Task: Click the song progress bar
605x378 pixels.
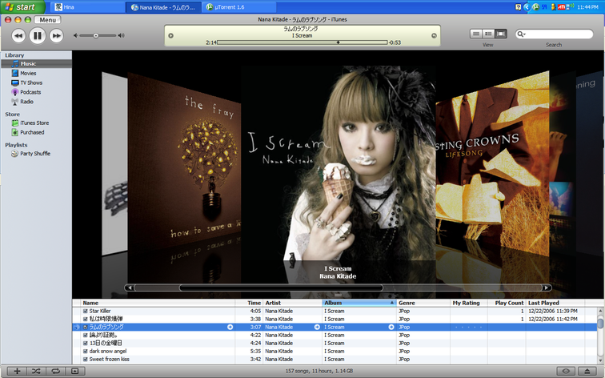Action: click(x=302, y=42)
